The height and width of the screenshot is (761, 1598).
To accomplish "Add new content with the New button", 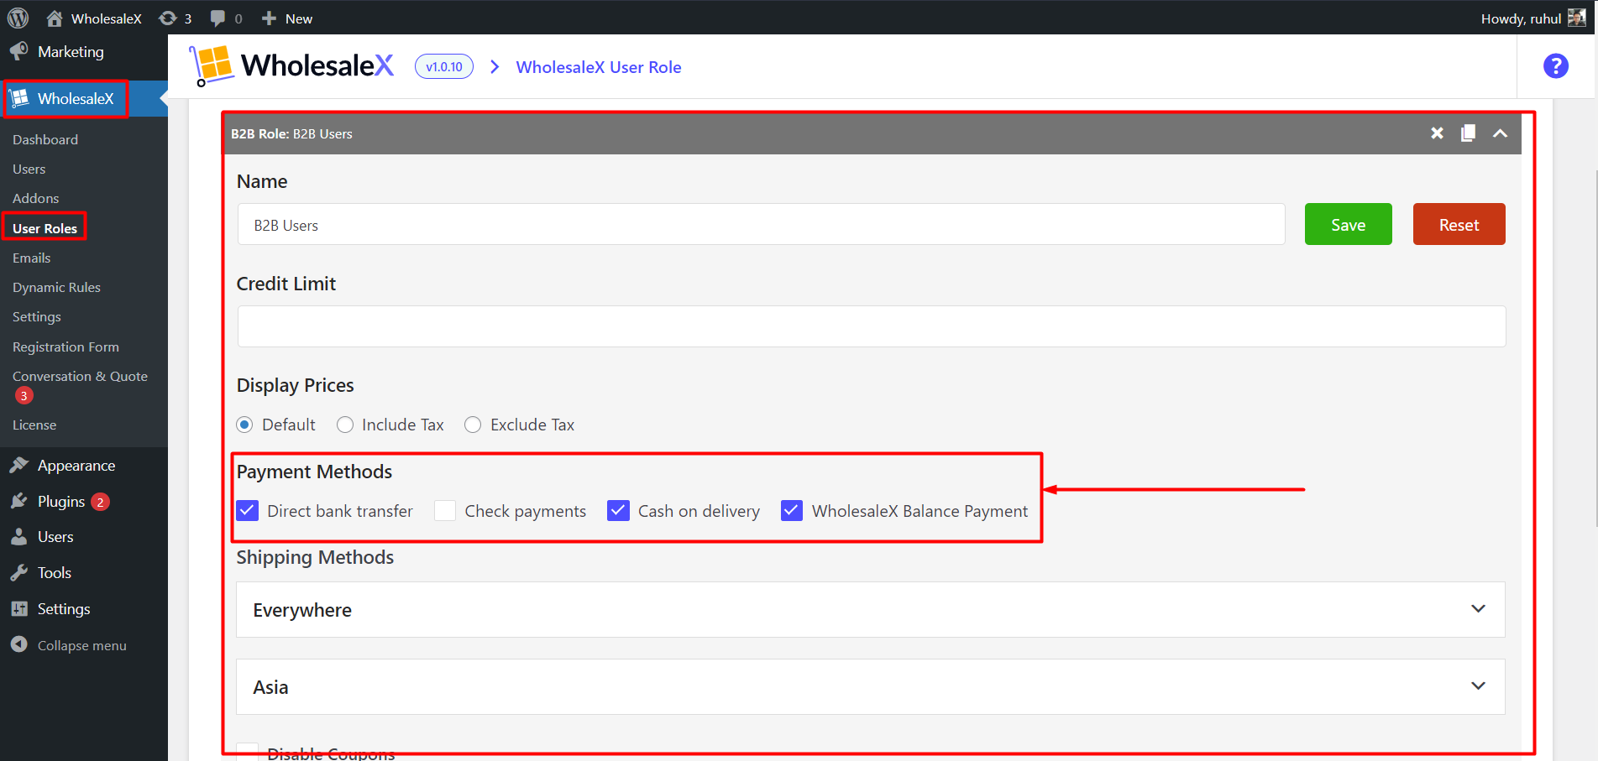I will pyautogui.click(x=287, y=18).
